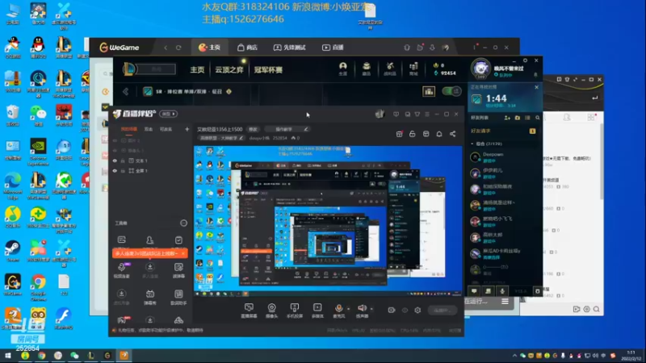Open the 歌词助手 tool in toolbox
The image size is (646, 363).
coord(178,297)
